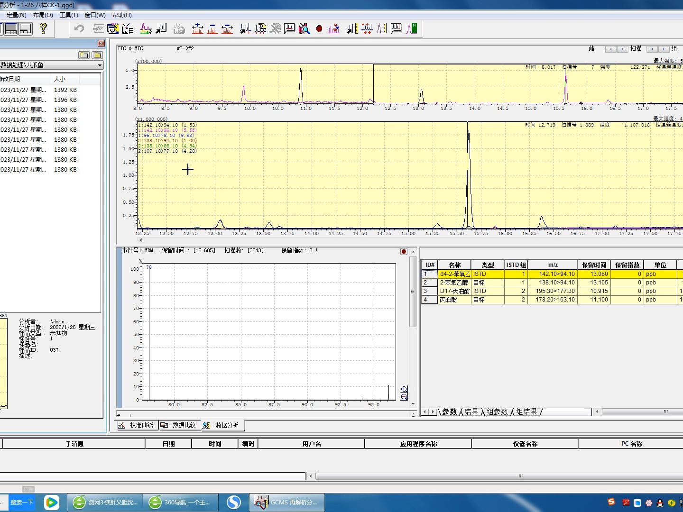Click the first folder icon in data explorer
This screenshot has height=512, width=683.
coord(84,55)
